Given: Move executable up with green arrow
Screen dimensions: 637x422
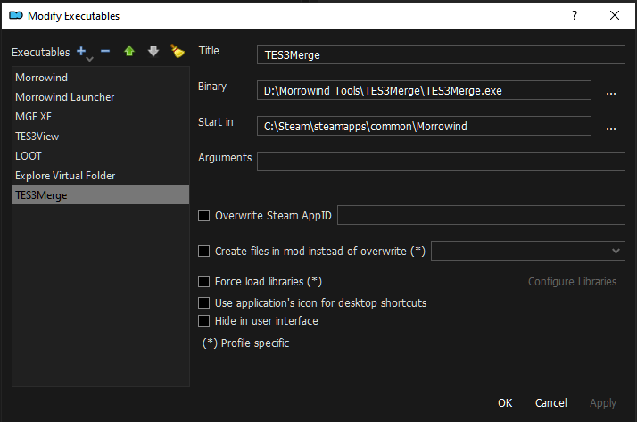Looking at the screenshot, I should coord(129,52).
